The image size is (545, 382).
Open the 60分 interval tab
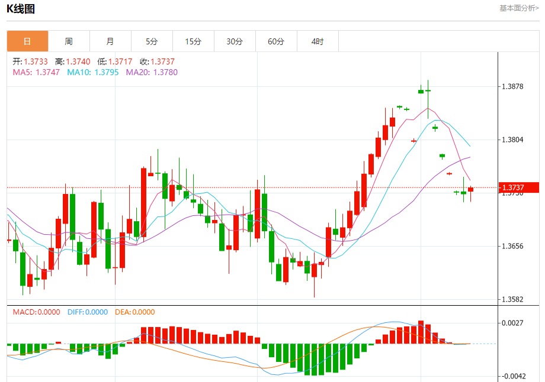276,41
